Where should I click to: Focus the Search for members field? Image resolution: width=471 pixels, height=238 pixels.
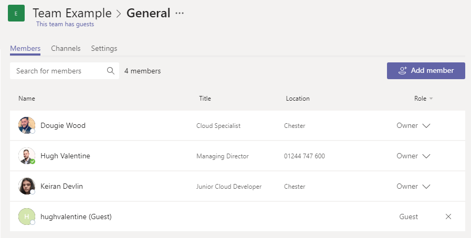pyautogui.click(x=59, y=71)
